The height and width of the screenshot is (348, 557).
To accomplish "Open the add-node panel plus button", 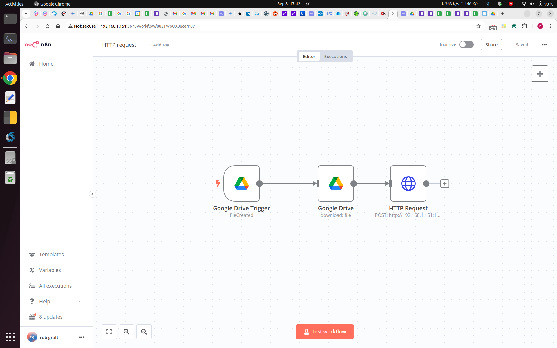I will coord(540,74).
